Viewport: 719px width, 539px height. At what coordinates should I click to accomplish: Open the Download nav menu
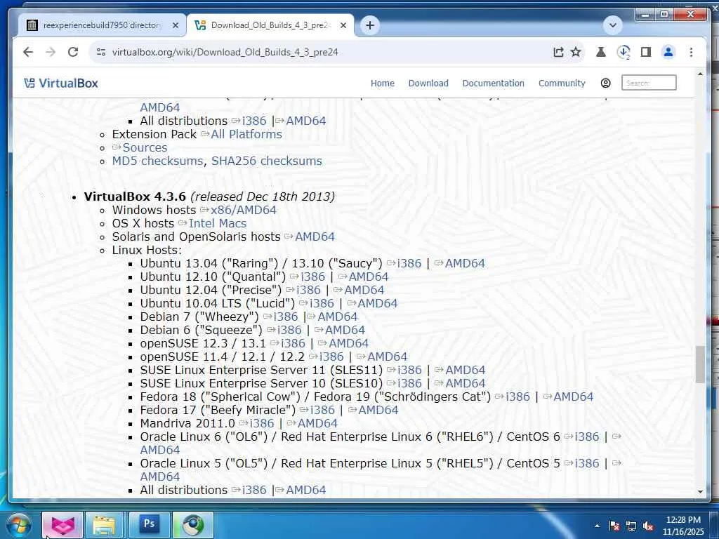click(x=428, y=83)
